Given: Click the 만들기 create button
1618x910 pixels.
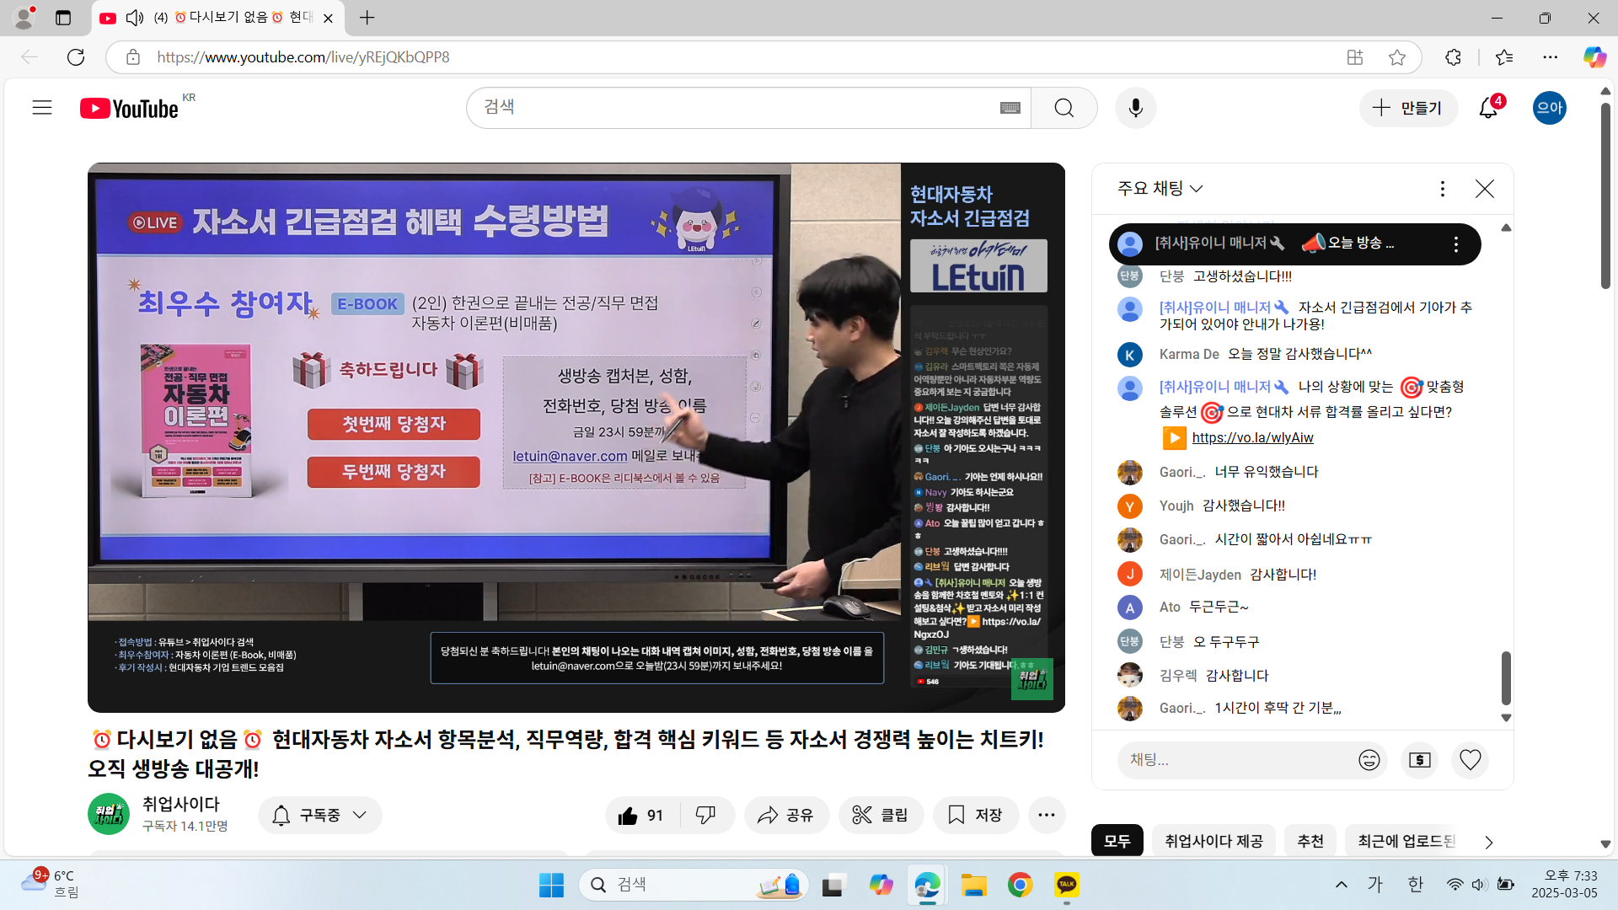Looking at the screenshot, I should coord(1408,108).
